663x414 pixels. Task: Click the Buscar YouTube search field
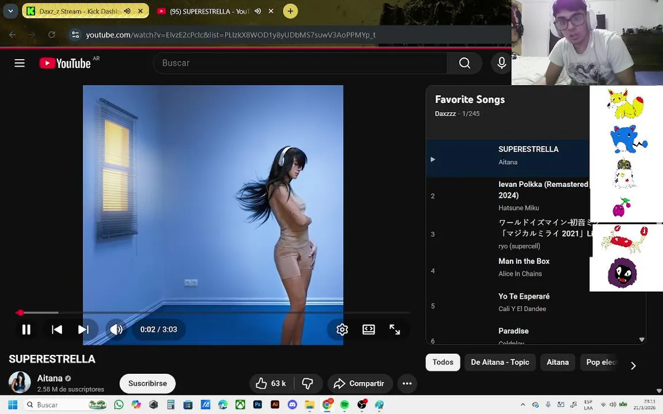[x=300, y=63]
